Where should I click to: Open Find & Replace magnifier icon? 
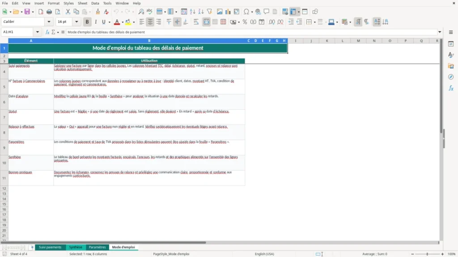coord(141,12)
